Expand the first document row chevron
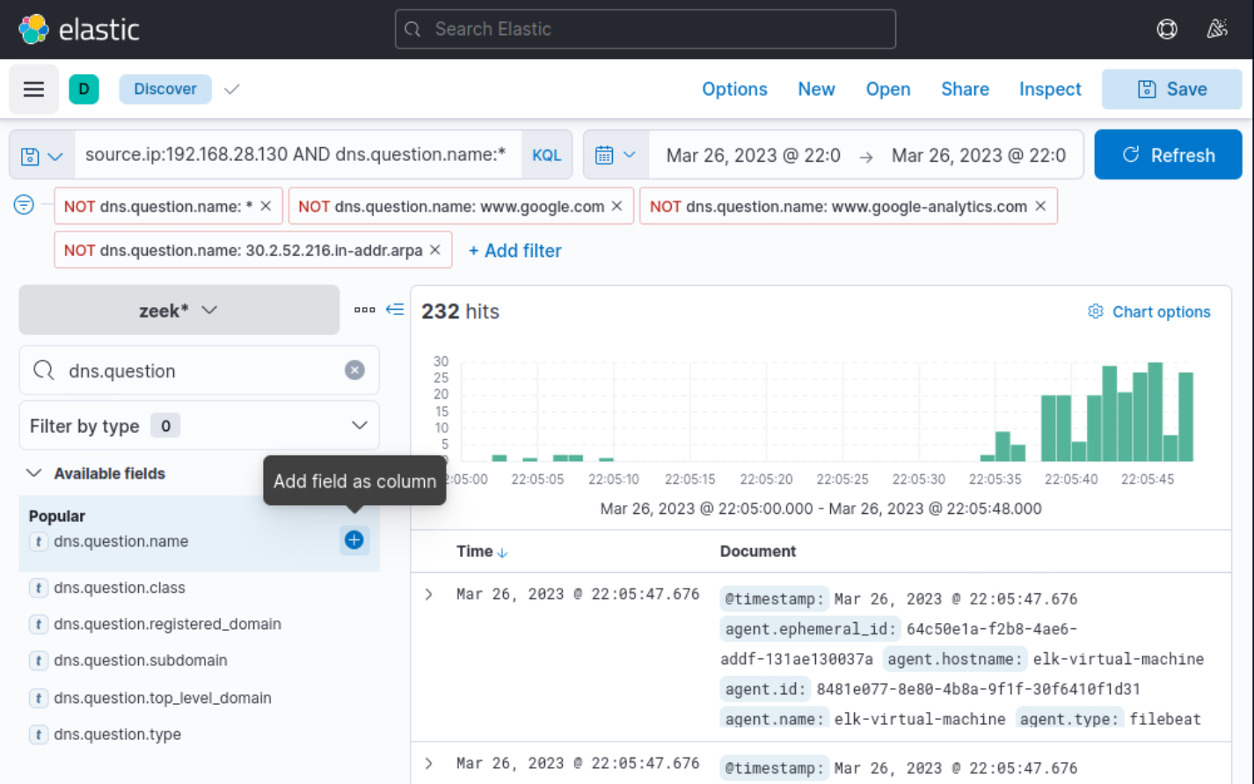The image size is (1254, 784). (428, 594)
